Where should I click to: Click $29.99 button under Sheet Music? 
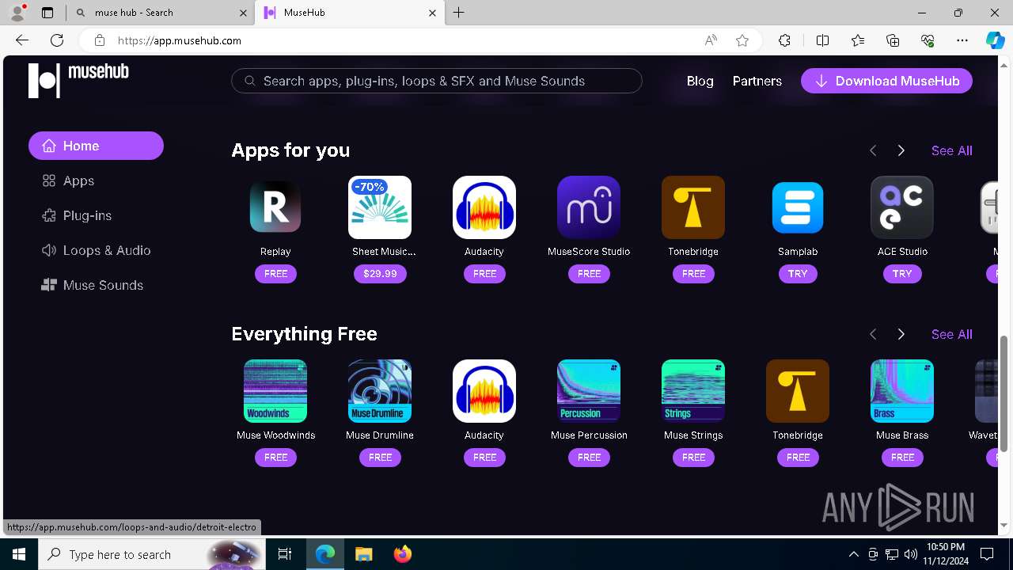(380, 274)
